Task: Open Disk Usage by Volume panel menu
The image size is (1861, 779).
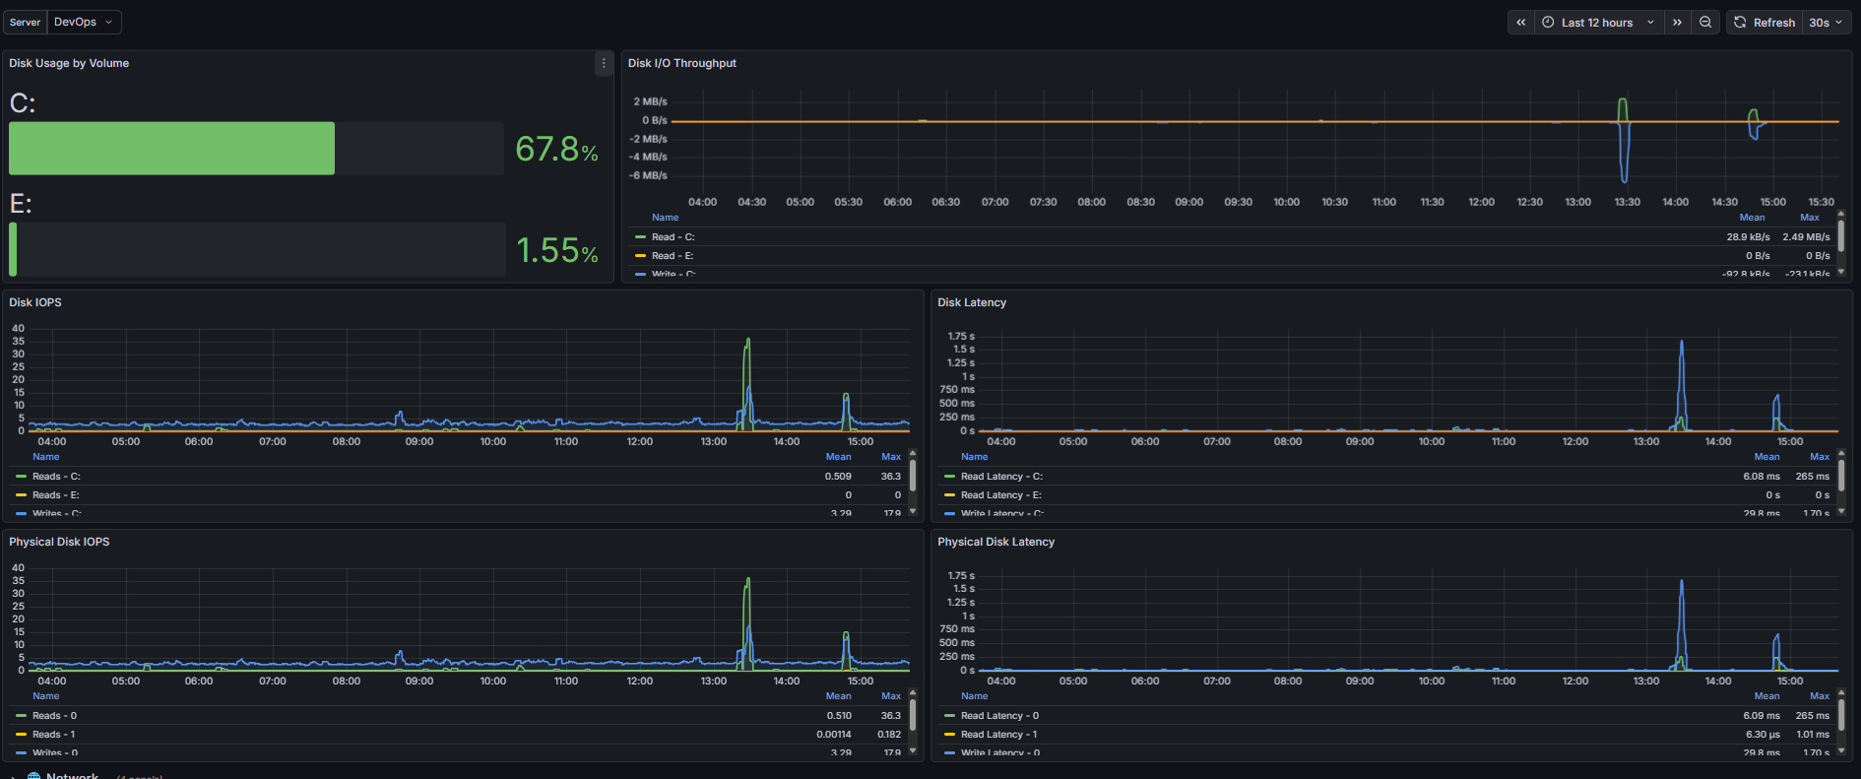Action: tap(604, 63)
